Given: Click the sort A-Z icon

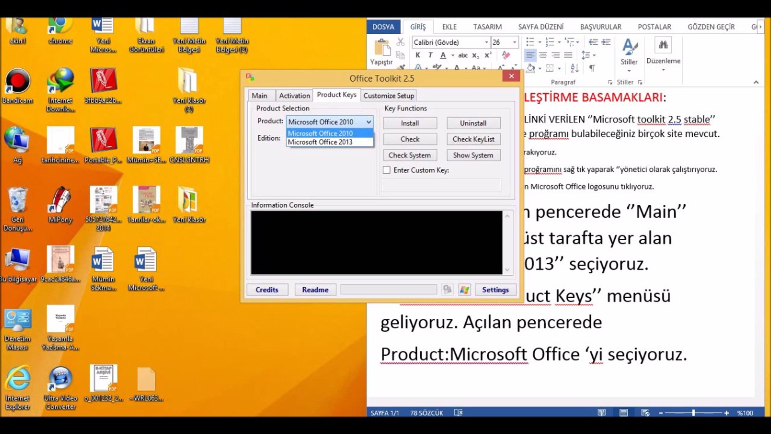Looking at the screenshot, I should [575, 68].
